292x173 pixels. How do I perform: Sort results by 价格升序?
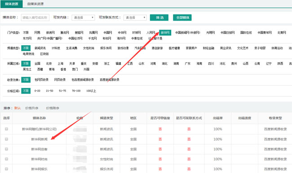click(x=31, y=108)
